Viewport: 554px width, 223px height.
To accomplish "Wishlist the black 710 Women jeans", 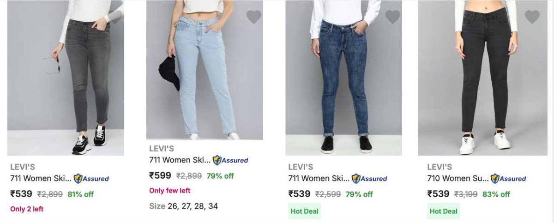I will [x=532, y=17].
